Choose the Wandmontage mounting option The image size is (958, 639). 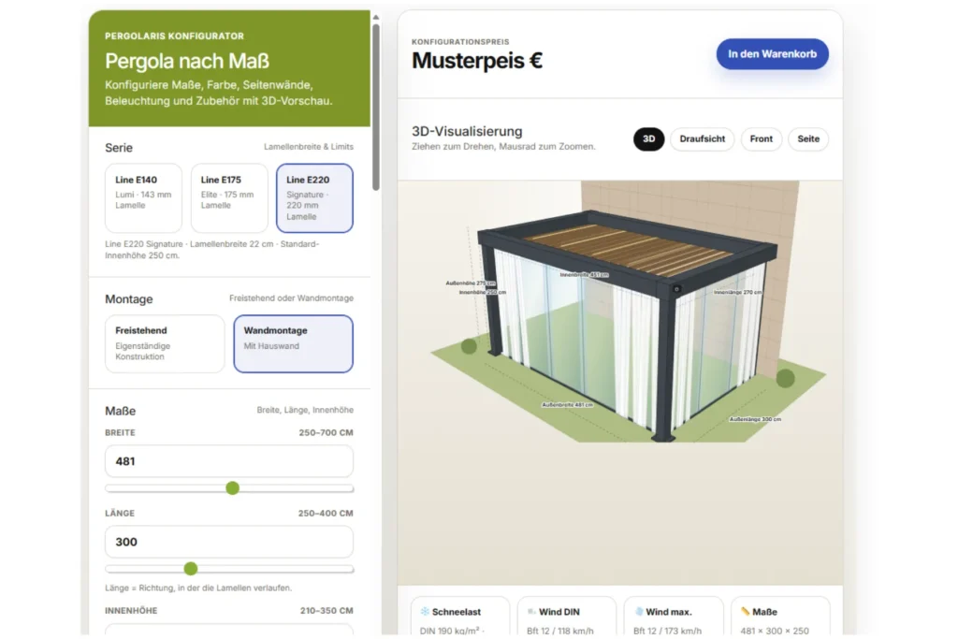pos(293,343)
